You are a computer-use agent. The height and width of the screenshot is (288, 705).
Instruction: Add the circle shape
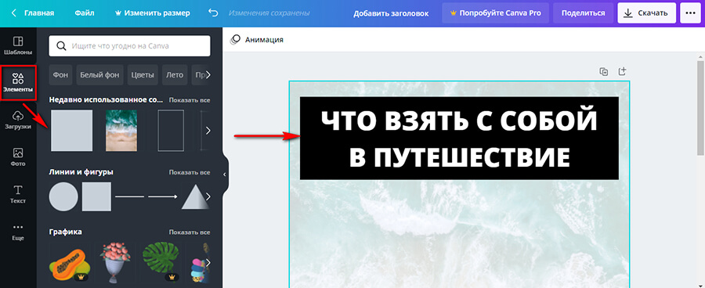click(x=63, y=196)
